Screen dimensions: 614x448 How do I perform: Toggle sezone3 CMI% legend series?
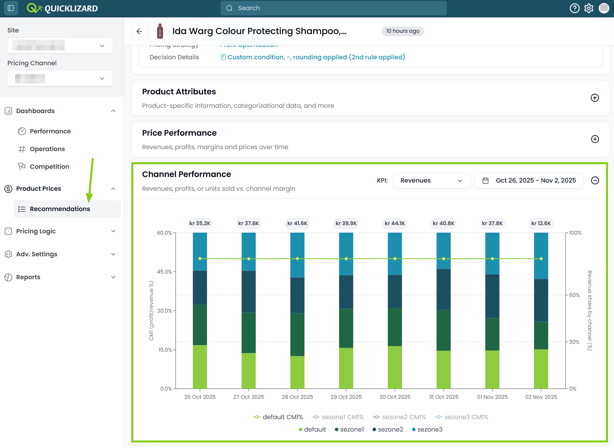pos(461,417)
